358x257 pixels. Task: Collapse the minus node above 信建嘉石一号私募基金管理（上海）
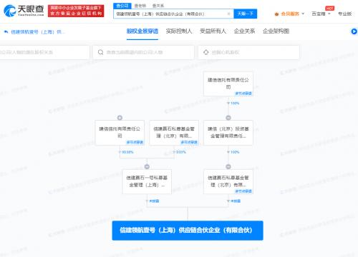[x=147, y=166]
